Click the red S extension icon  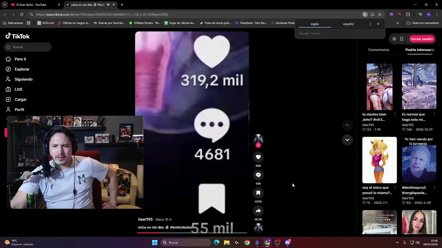point(400,14)
